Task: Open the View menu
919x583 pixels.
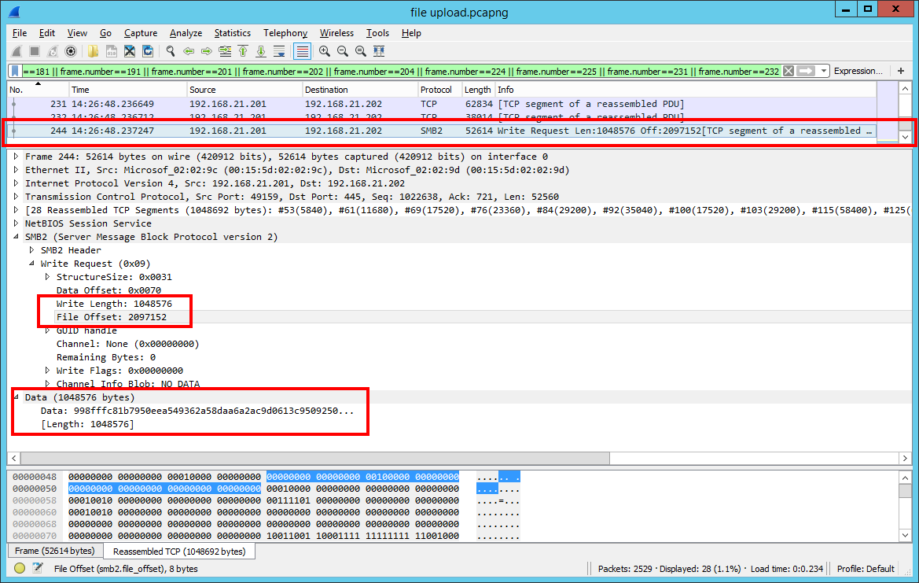Action: click(77, 33)
